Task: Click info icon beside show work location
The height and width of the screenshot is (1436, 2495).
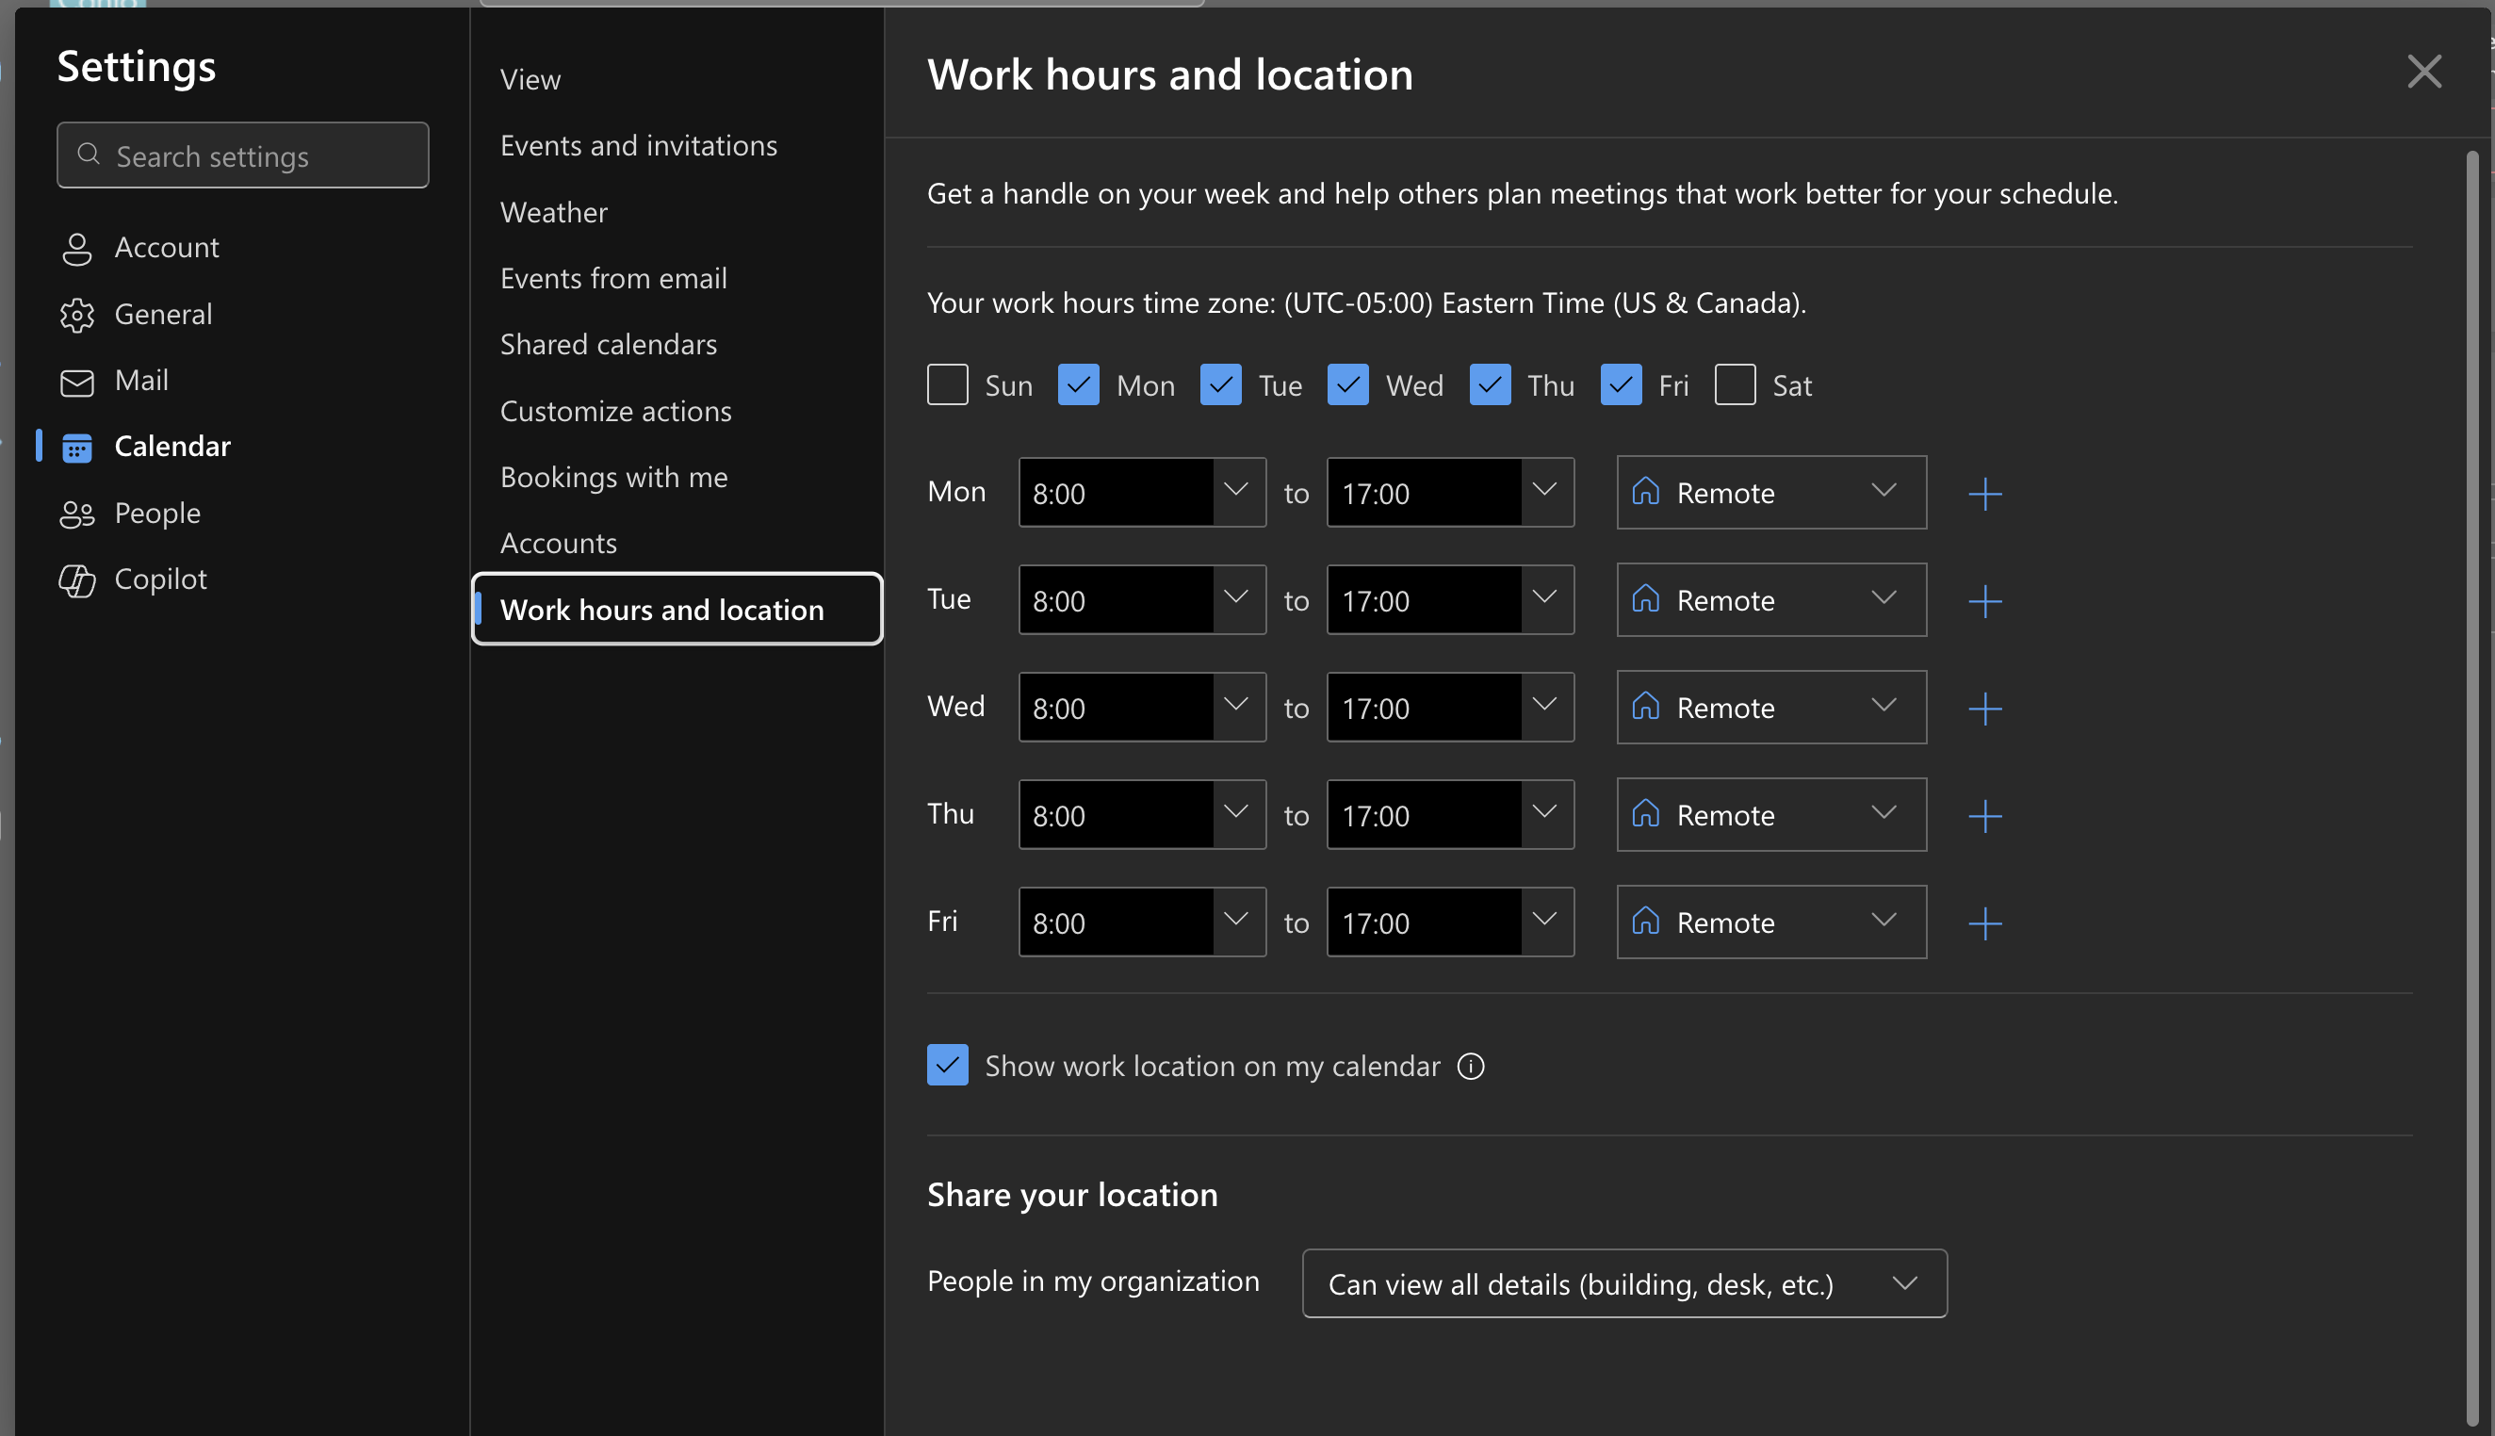Action: (1471, 1066)
